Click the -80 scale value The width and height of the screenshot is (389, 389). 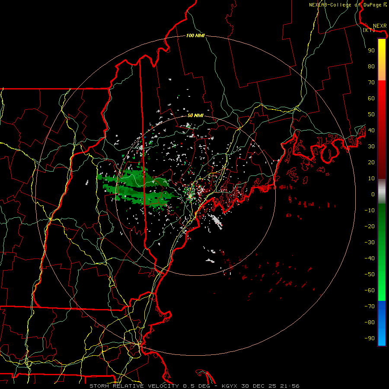pos(370,322)
